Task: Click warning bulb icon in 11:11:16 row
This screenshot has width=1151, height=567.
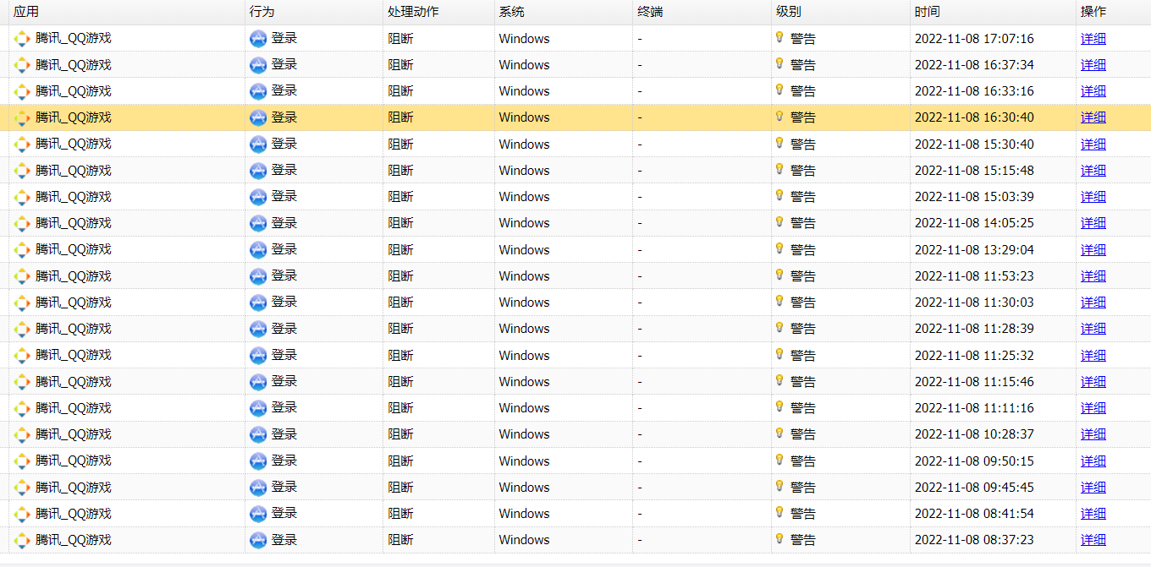Action: (779, 406)
